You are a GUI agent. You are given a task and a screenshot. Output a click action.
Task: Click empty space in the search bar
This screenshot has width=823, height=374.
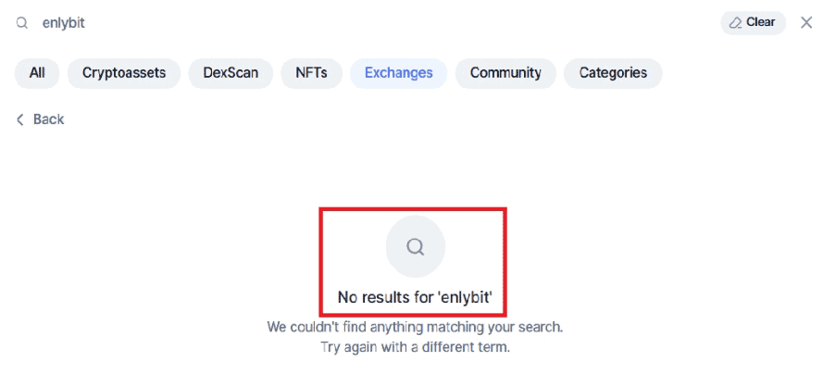coord(370,22)
